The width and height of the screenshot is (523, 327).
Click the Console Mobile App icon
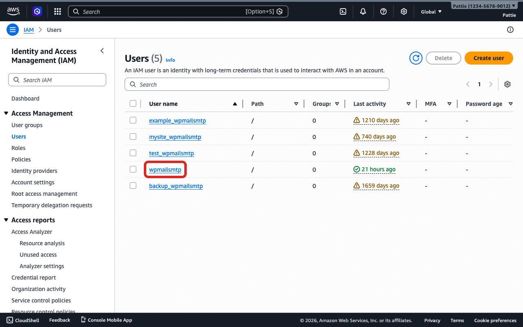[83, 320]
